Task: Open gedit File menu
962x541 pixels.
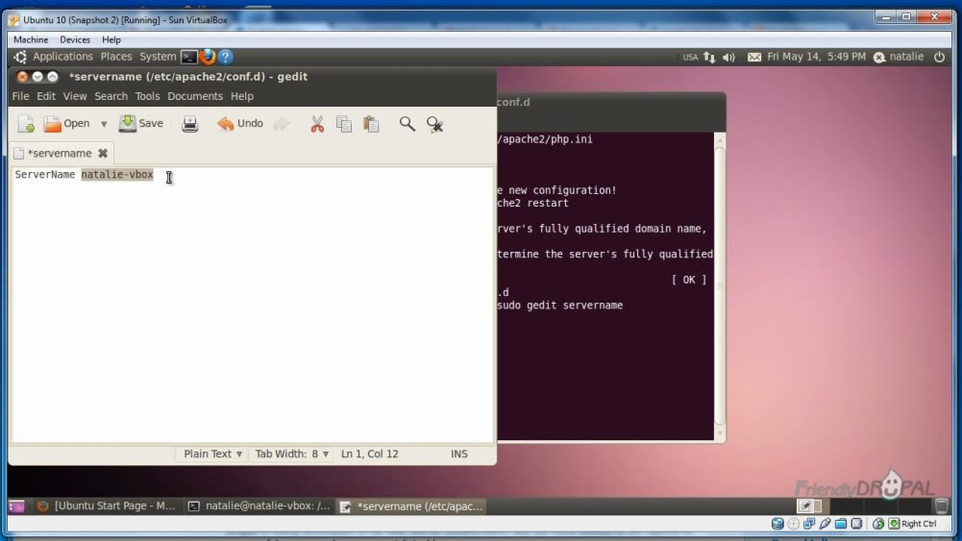Action: pyautogui.click(x=20, y=96)
